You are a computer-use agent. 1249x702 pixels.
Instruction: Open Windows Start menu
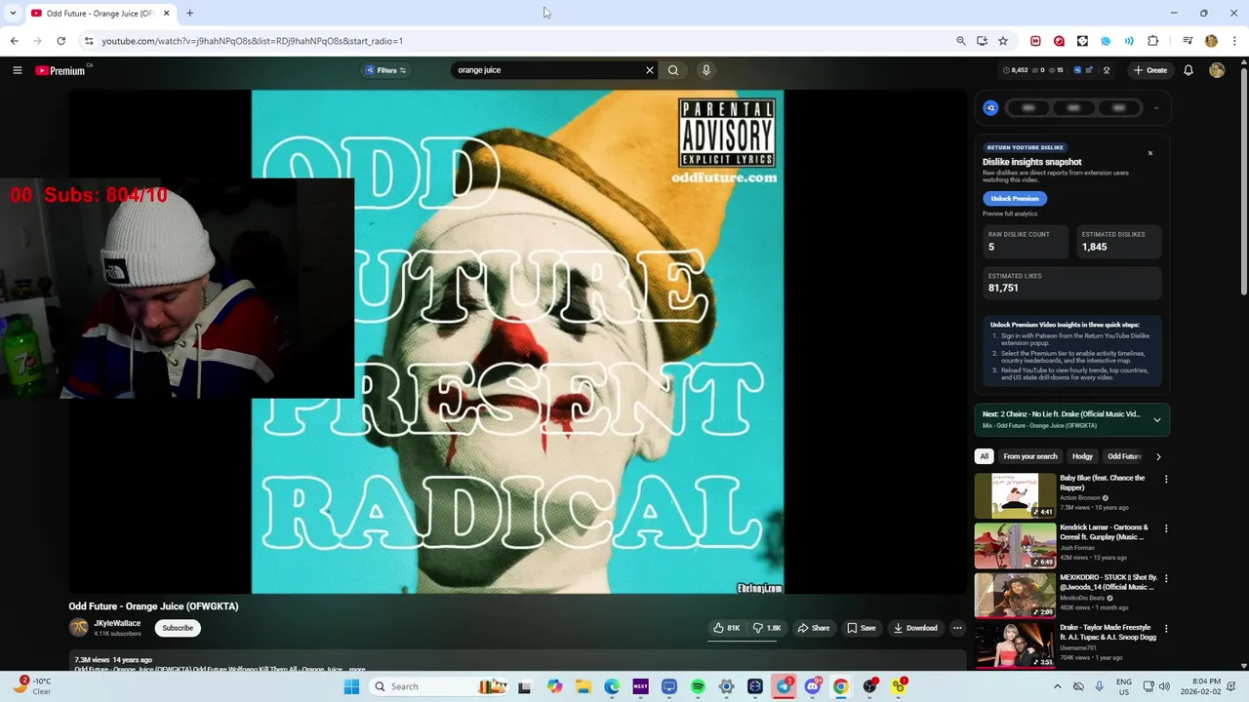(x=351, y=686)
